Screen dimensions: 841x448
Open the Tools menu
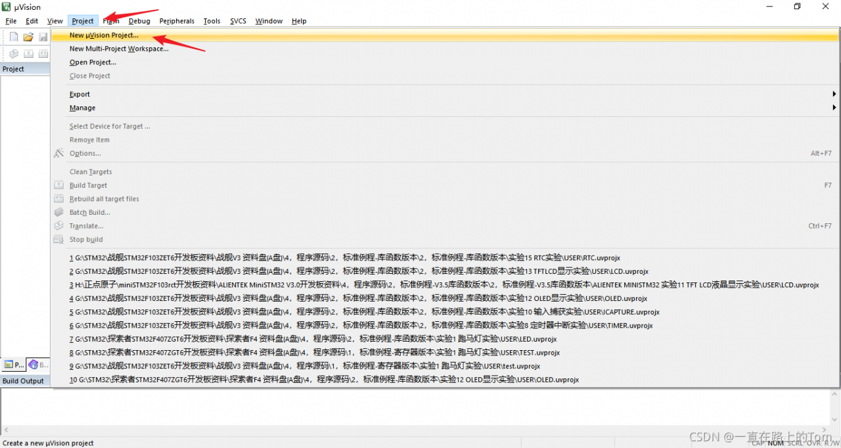point(212,21)
